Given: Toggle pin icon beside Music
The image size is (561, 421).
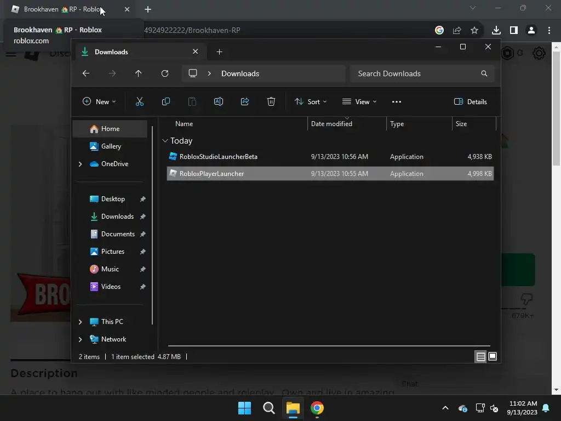Looking at the screenshot, I should point(143,269).
